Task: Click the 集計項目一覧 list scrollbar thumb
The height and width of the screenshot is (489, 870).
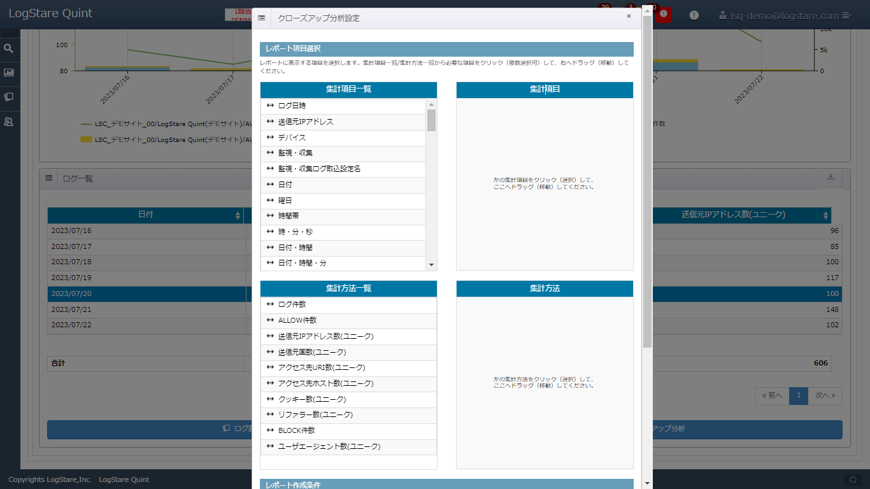Action: [x=431, y=120]
